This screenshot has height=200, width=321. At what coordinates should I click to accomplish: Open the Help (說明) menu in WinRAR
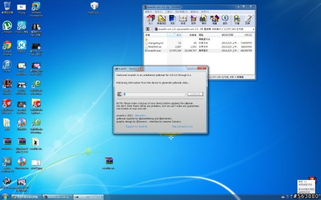coord(205,12)
